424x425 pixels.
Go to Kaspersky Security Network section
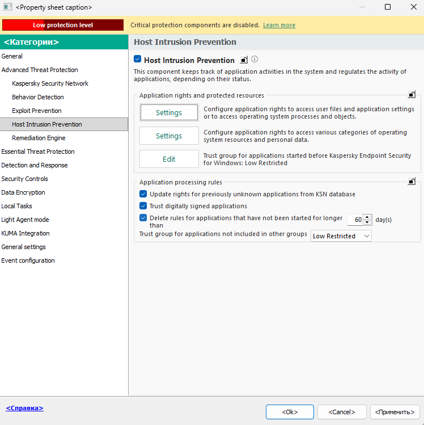click(50, 83)
